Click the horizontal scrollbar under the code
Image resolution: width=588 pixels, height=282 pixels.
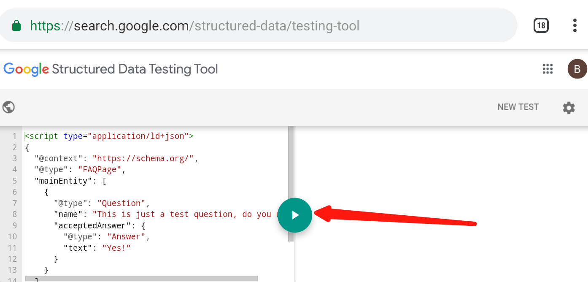(141, 279)
